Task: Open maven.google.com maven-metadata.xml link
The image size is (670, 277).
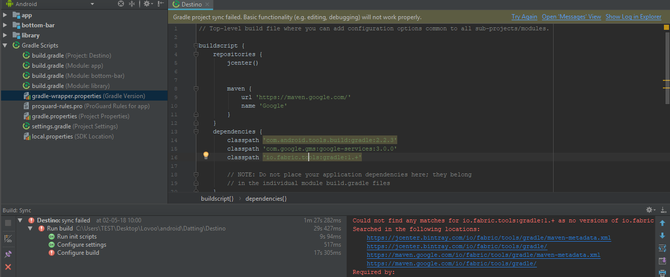Action: click(483, 255)
